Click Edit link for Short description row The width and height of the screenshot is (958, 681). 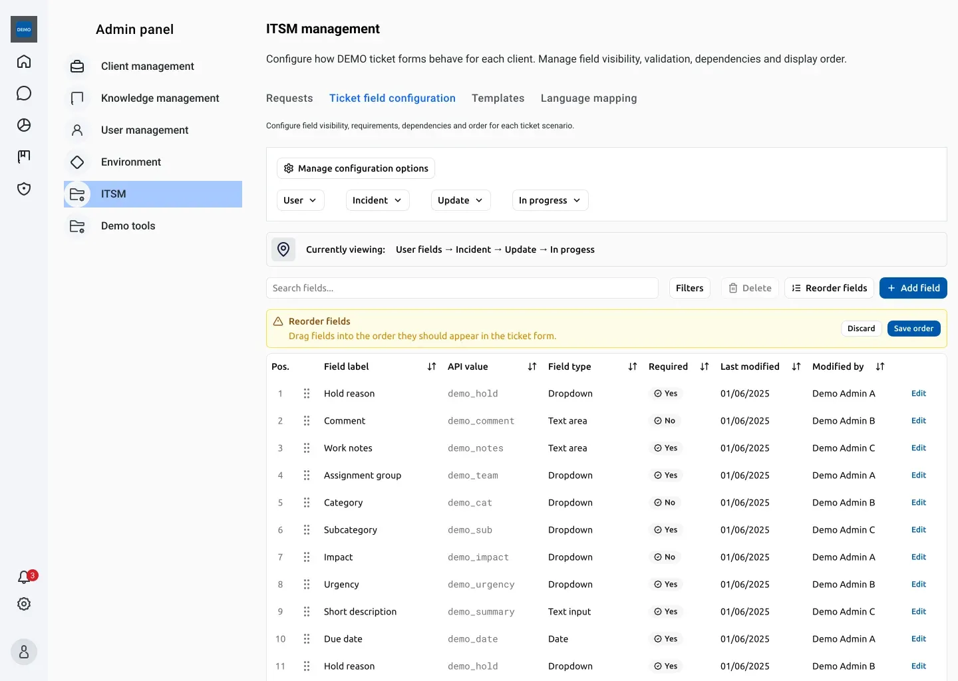point(919,612)
